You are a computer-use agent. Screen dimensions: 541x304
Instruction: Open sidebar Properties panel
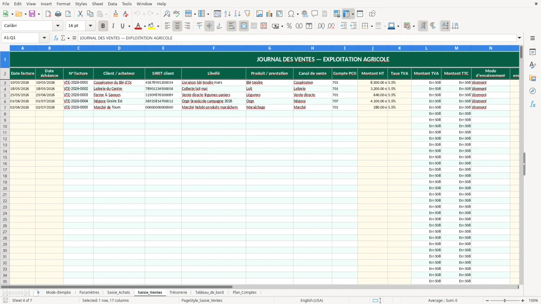(x=532, y=52)
